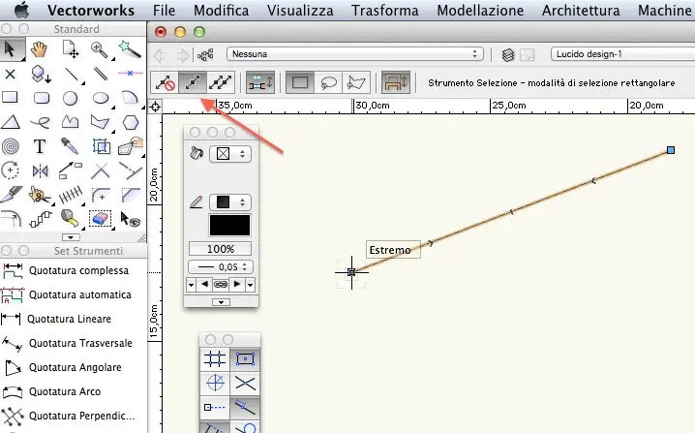Select the Hexagon polygon tool
The image size is (695, 433).
coord(129,122)
